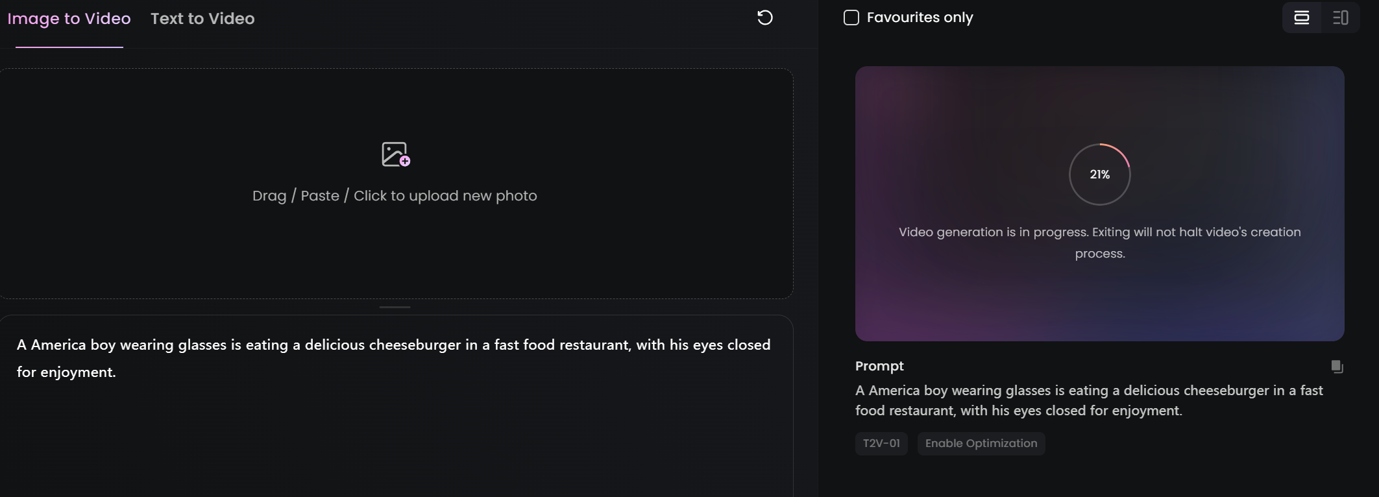The width and height of the screenshot is (1379, 497).
Task: Open the Text to Video tab
Action: pos(202,19)
